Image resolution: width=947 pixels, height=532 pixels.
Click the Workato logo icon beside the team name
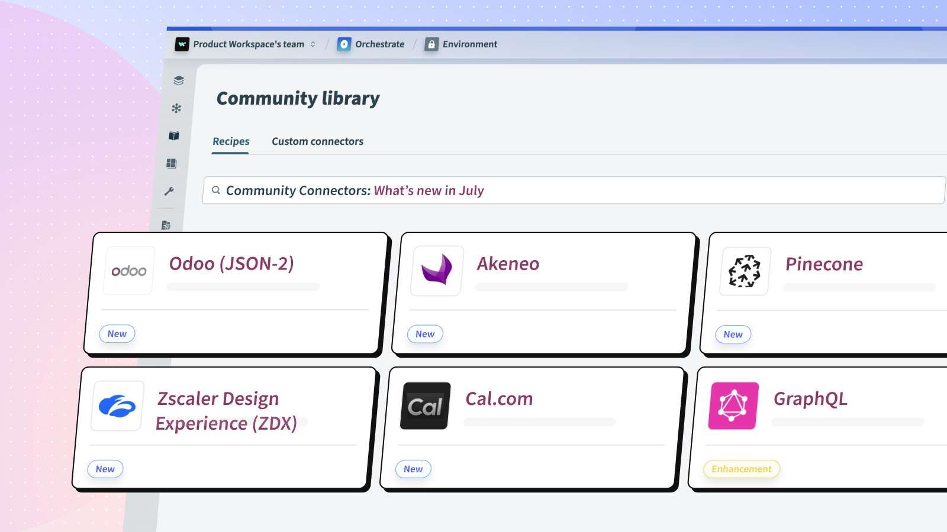pos(182,44)
